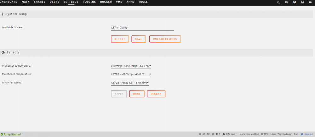Open the VMs menu

tap(119, 2)
